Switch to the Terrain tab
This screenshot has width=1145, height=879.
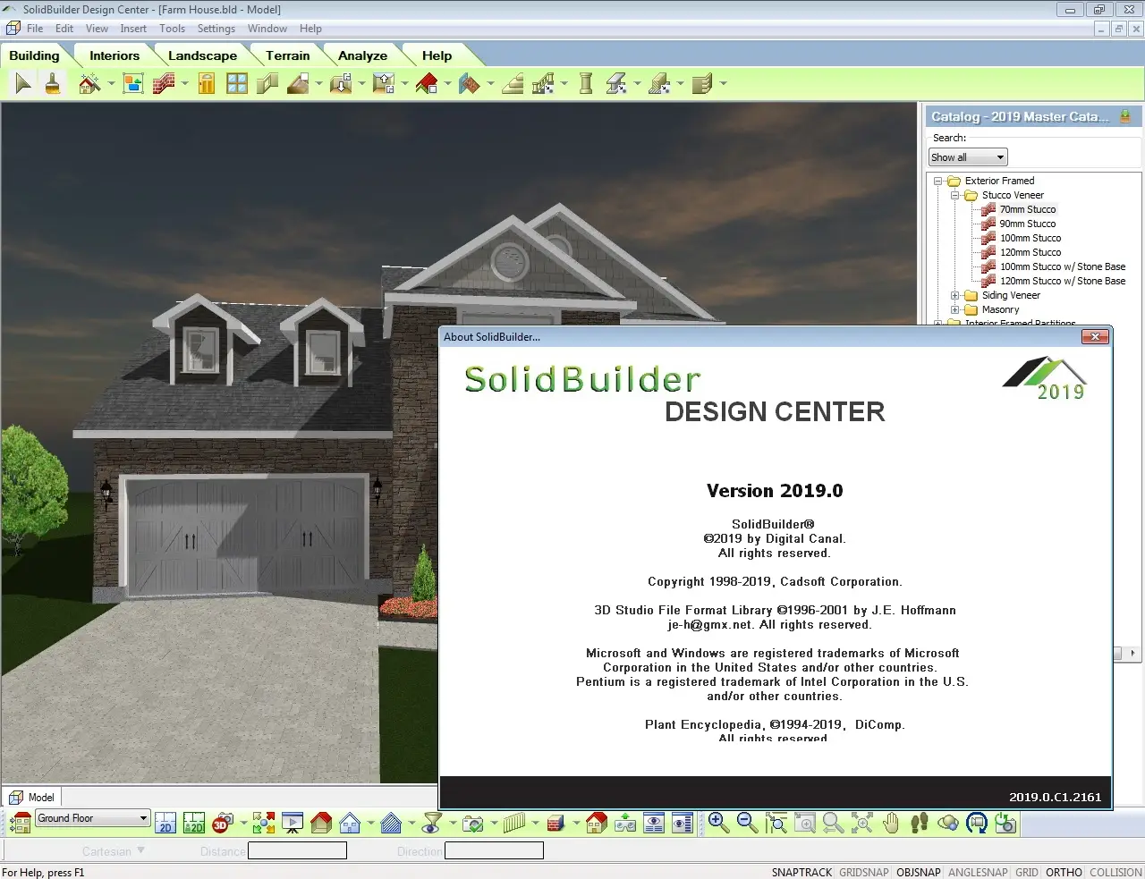287,55
